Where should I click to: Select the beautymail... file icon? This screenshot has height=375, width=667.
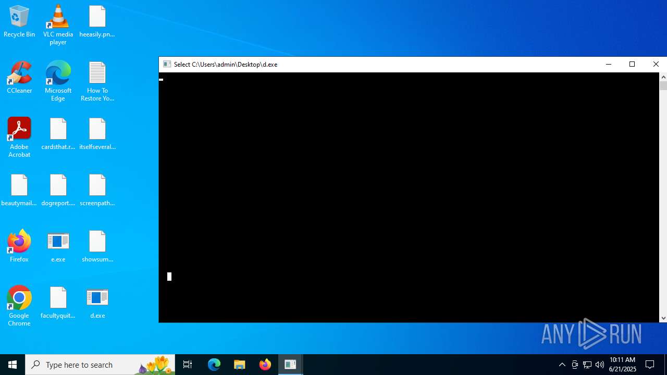[19, 191]
